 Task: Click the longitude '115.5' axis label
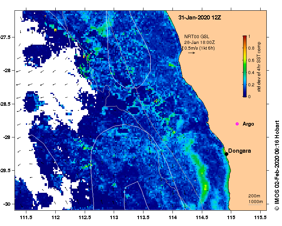pos(260,218)
